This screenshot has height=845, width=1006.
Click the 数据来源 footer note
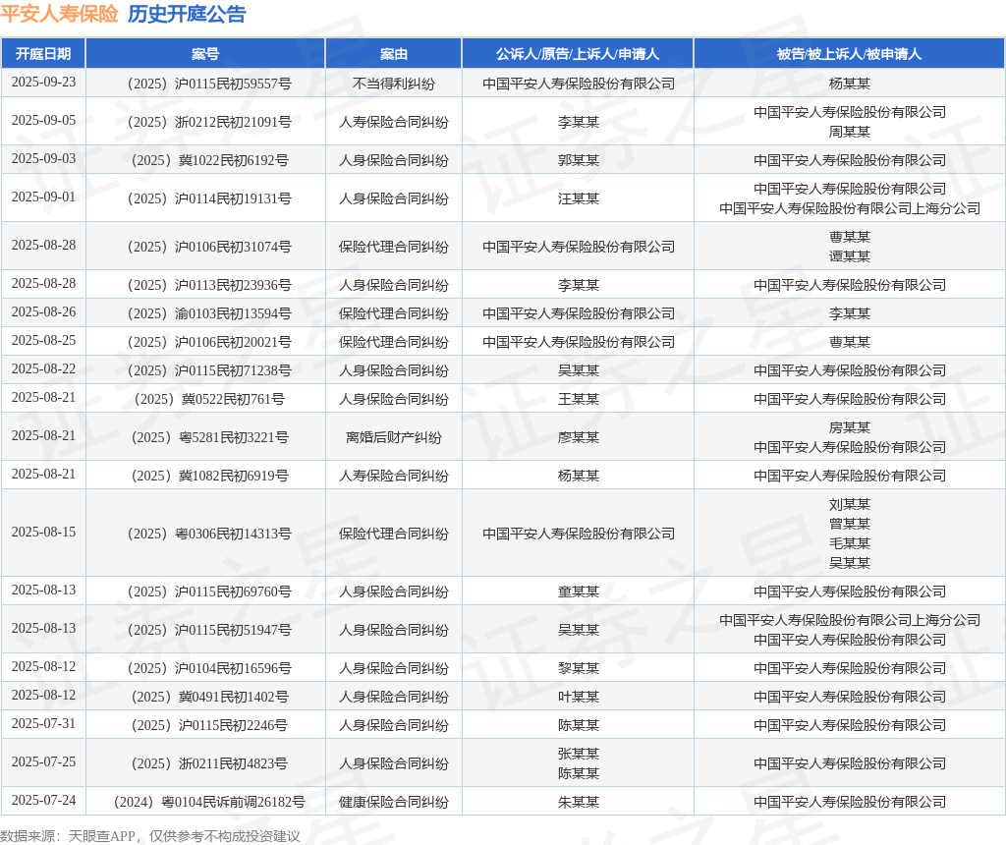click(x=150, y=837)
